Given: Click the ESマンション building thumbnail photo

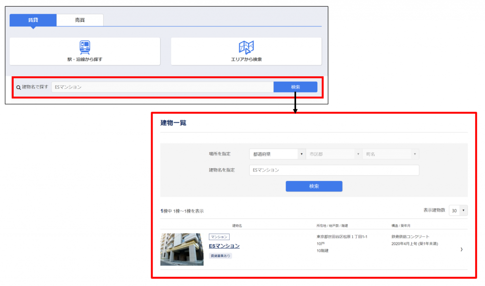Looking at the screenshot, I should 182,249.
